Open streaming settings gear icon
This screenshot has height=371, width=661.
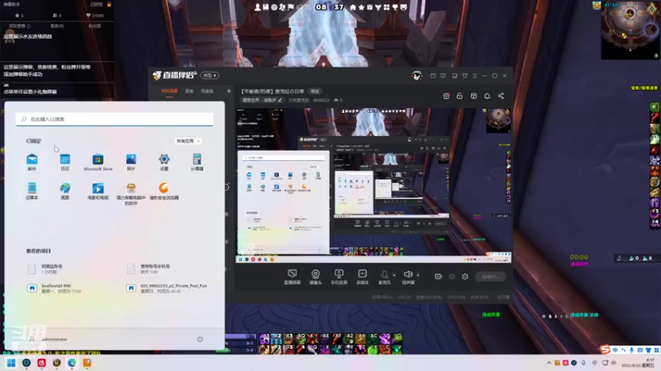(465, 276)
